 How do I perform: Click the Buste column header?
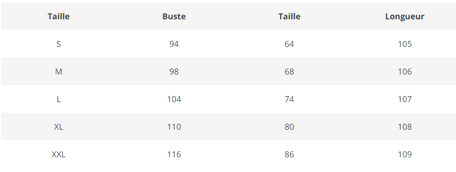174,17
